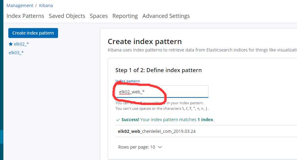Click the Kibana breadcrumb link
This screenshot has width=297, height=160.
[x=46, y=6]
